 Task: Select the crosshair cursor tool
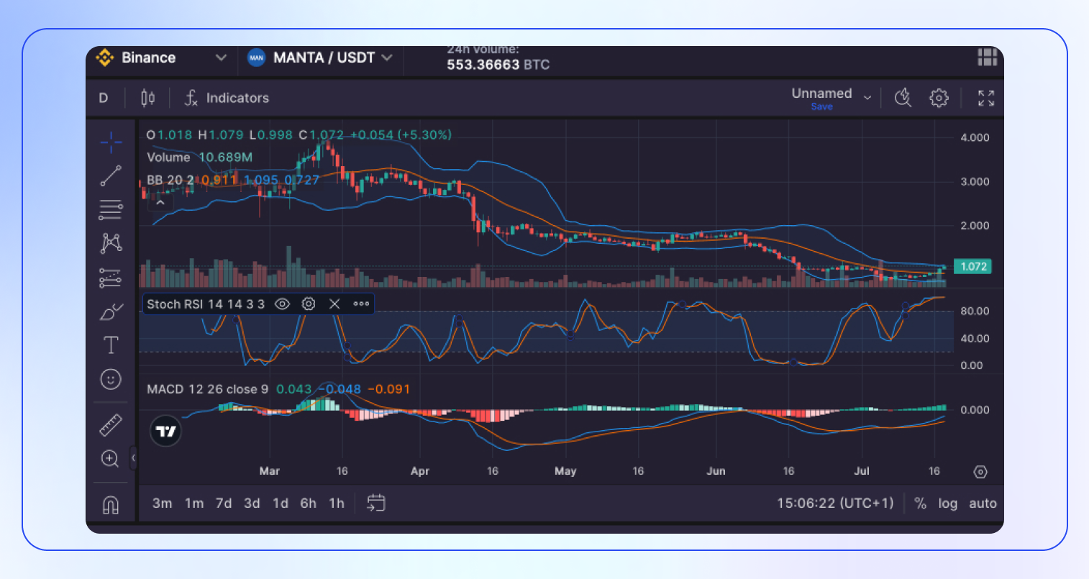(x=110, y=142)
